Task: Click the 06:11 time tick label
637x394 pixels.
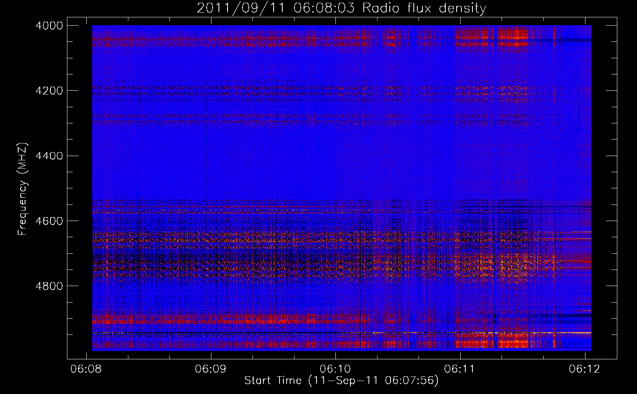Action: [x=460, y=369]
